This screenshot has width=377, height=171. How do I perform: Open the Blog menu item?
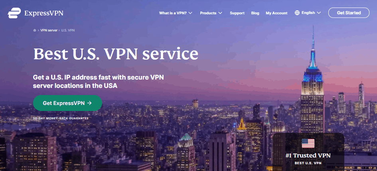(255, 13)
